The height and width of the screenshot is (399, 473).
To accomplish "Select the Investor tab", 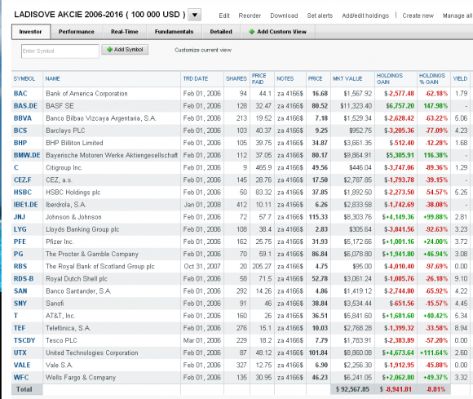I will 31,32.
